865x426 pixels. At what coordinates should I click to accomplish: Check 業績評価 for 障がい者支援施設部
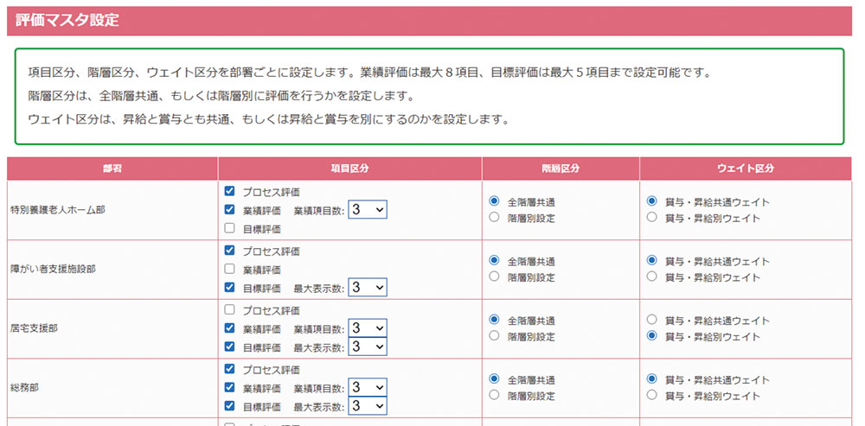229,269
